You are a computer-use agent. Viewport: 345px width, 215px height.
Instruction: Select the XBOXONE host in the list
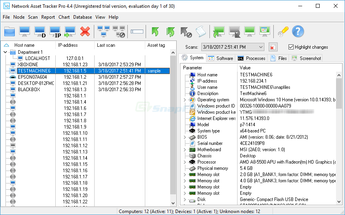click(x=28, y=65)
